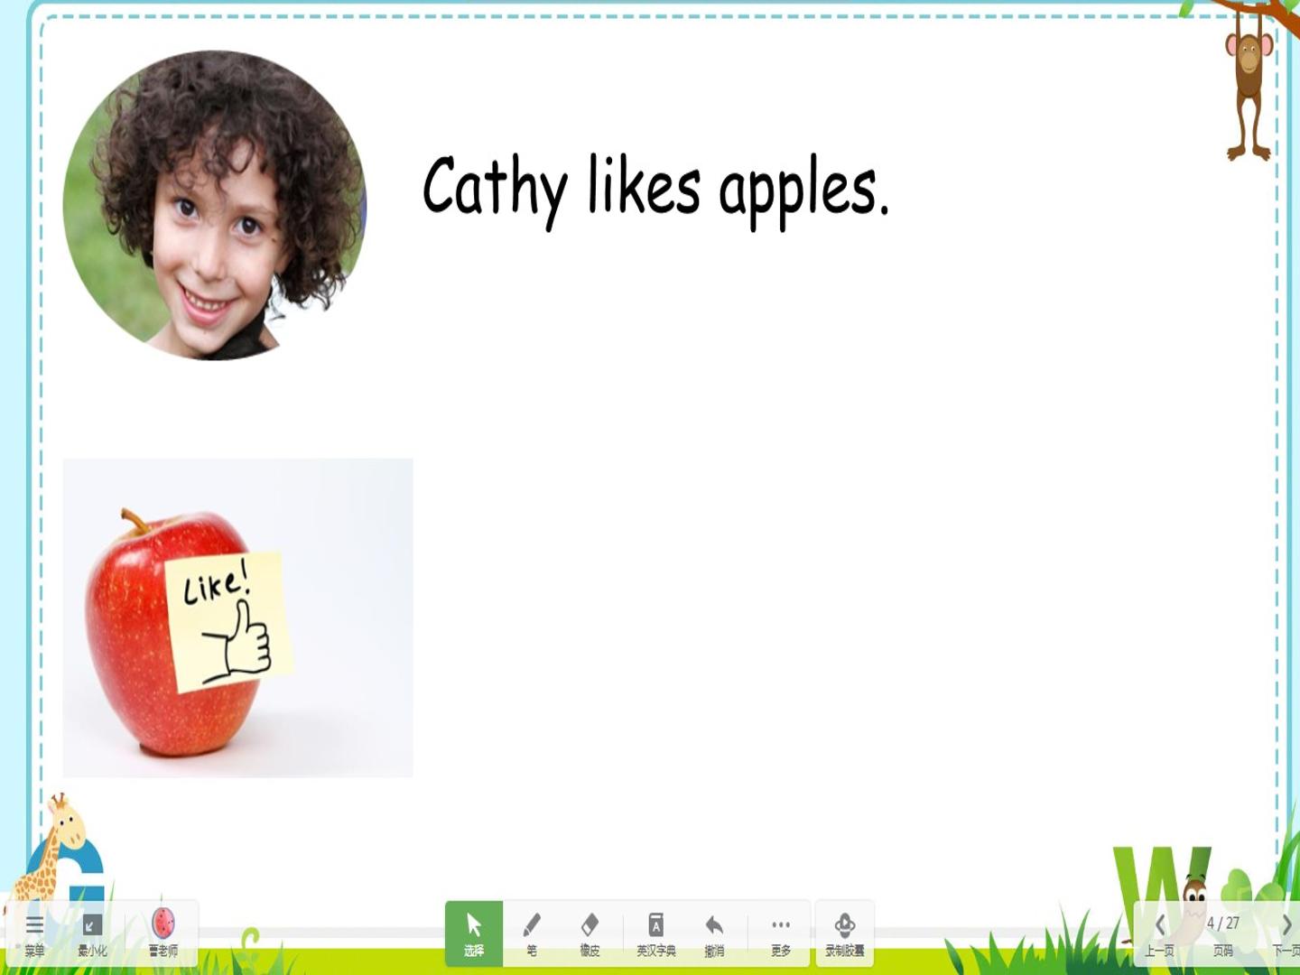Go to next page with 下一页 arrow
The width and height of the screenshot is (1300, 975).
1286,933
